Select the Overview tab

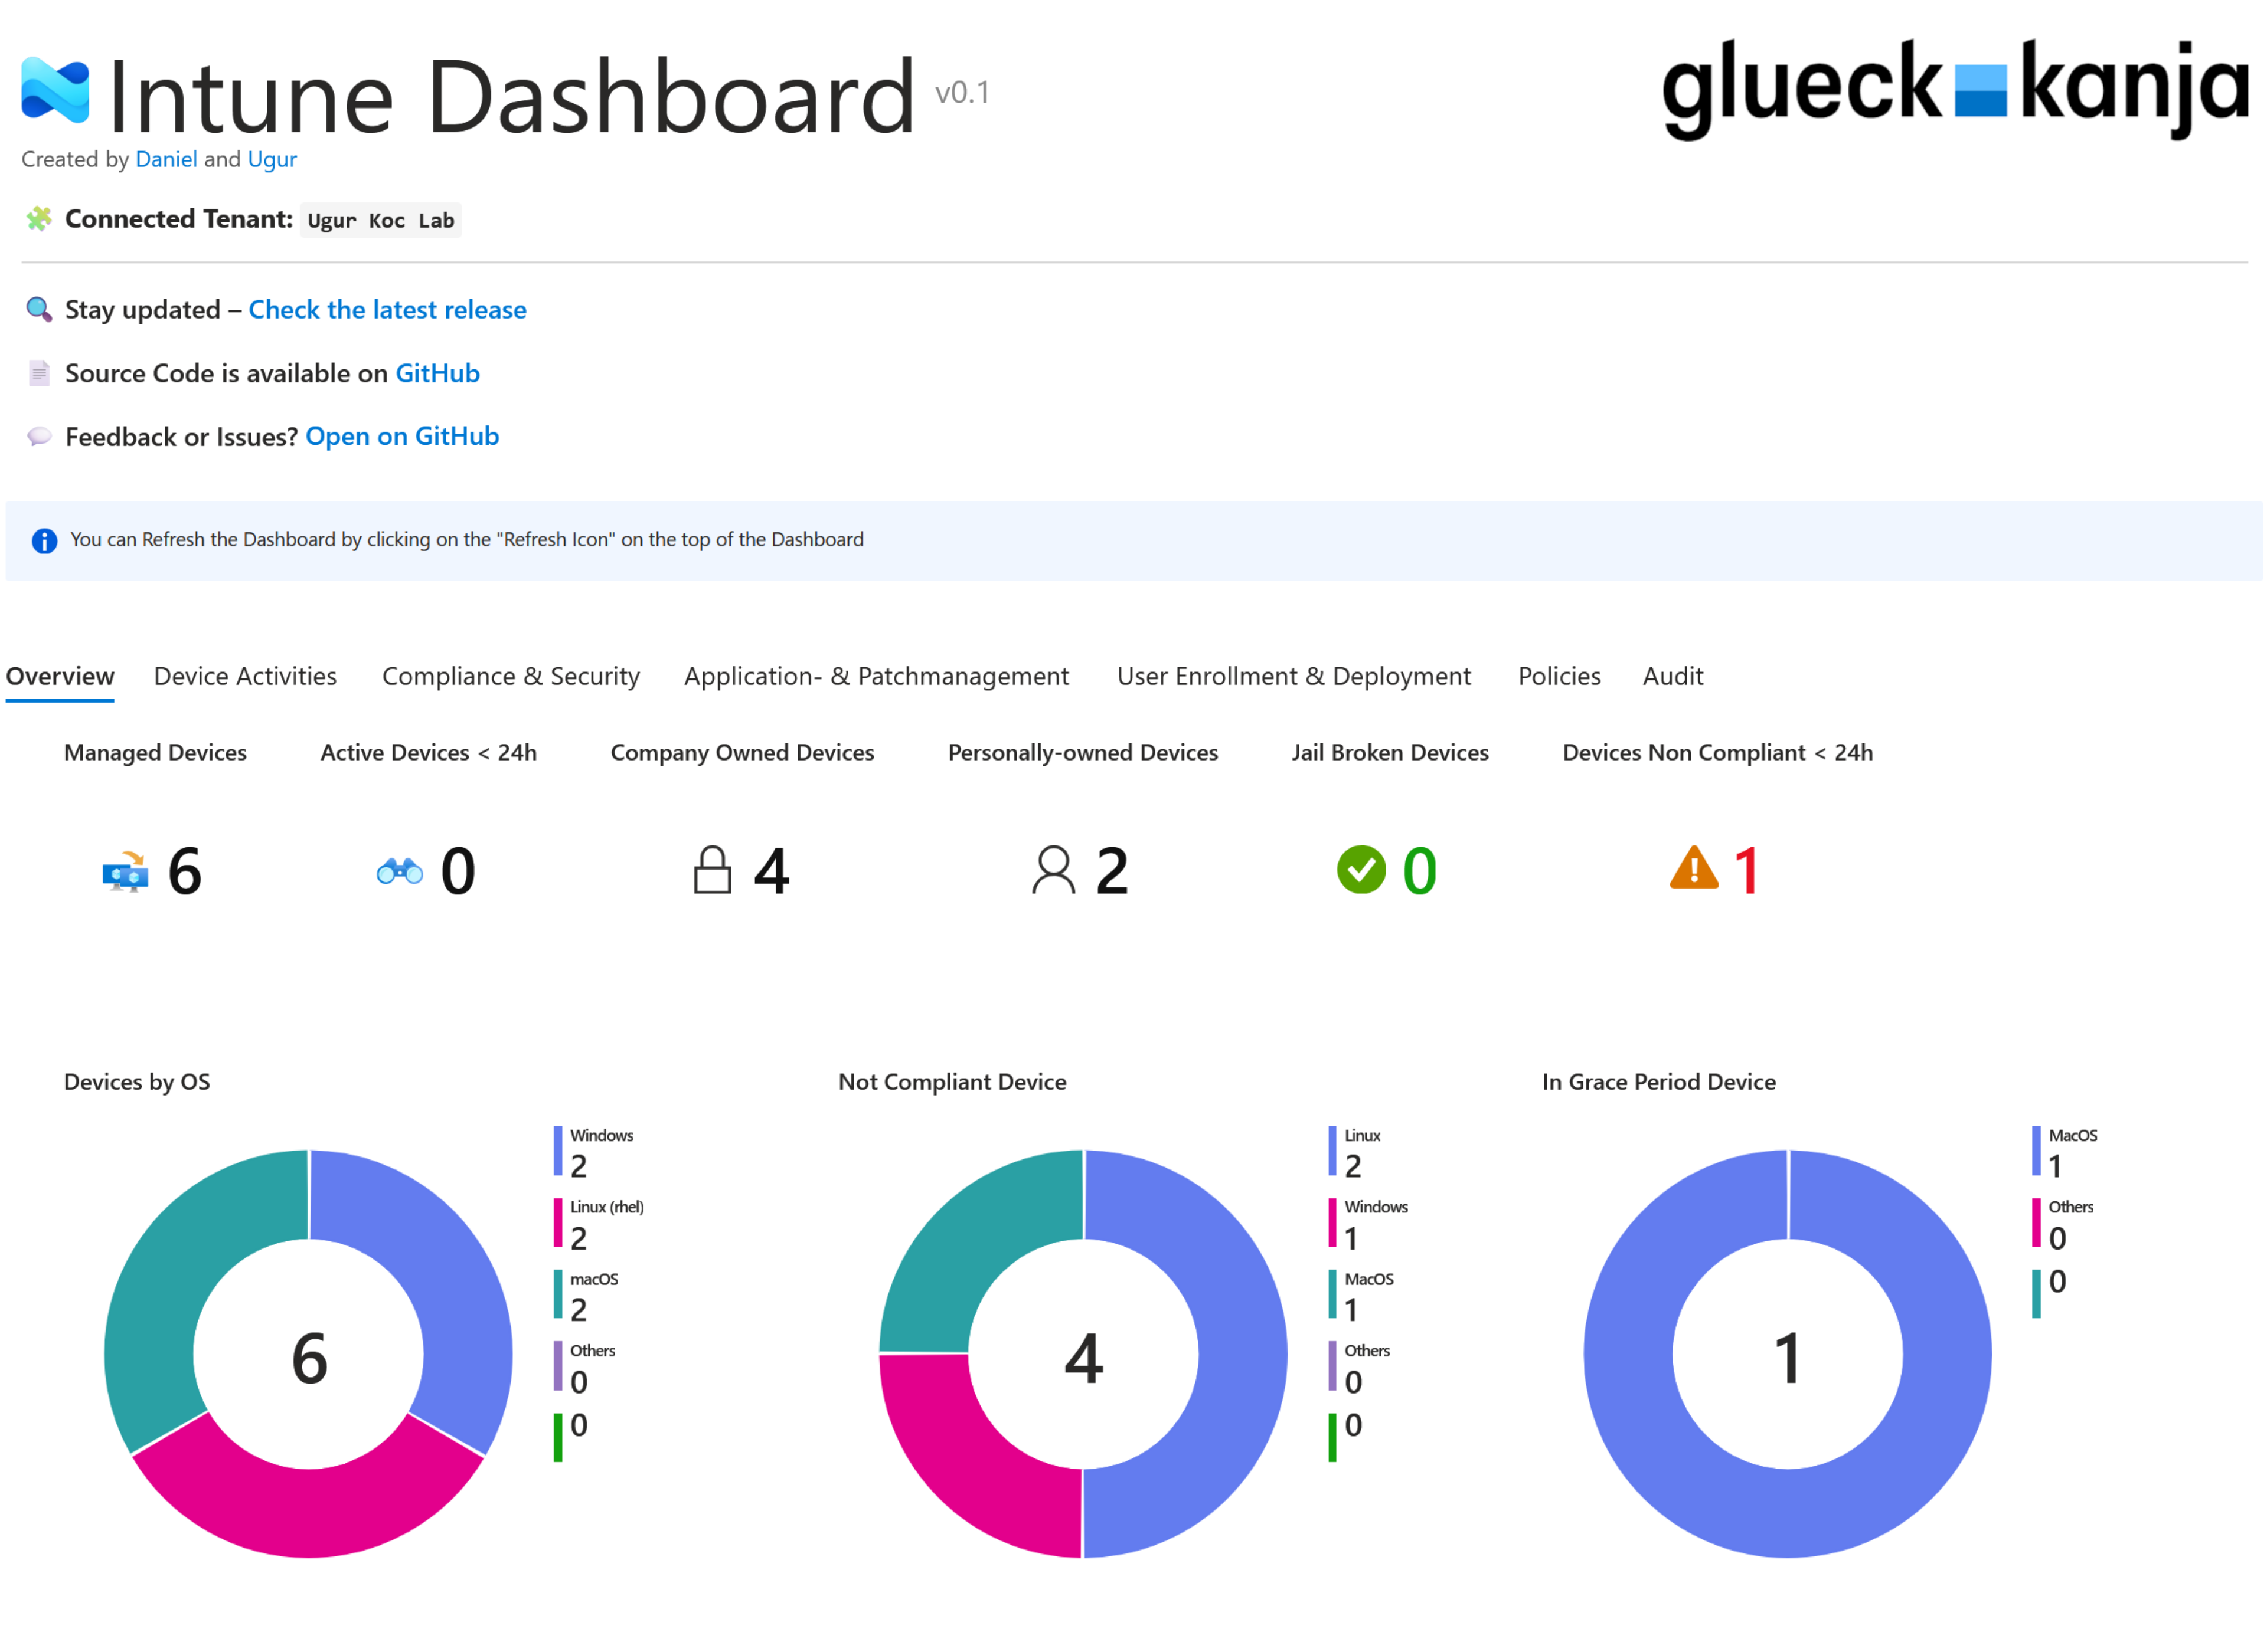(x=60, y=676)
